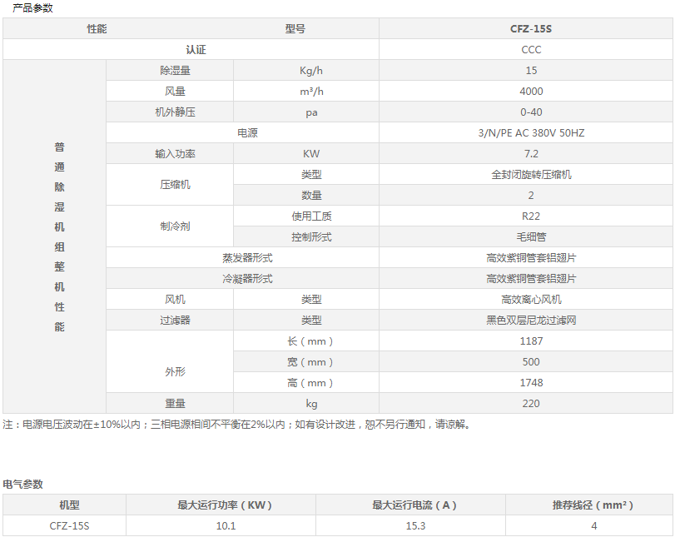Select the 机外静压 label cell
This screenshot has height=547, width=675.
tap(175, 112)
